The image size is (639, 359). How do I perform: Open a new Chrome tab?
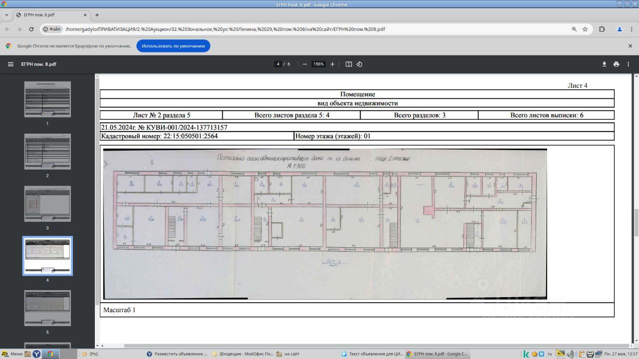[97, 15]
